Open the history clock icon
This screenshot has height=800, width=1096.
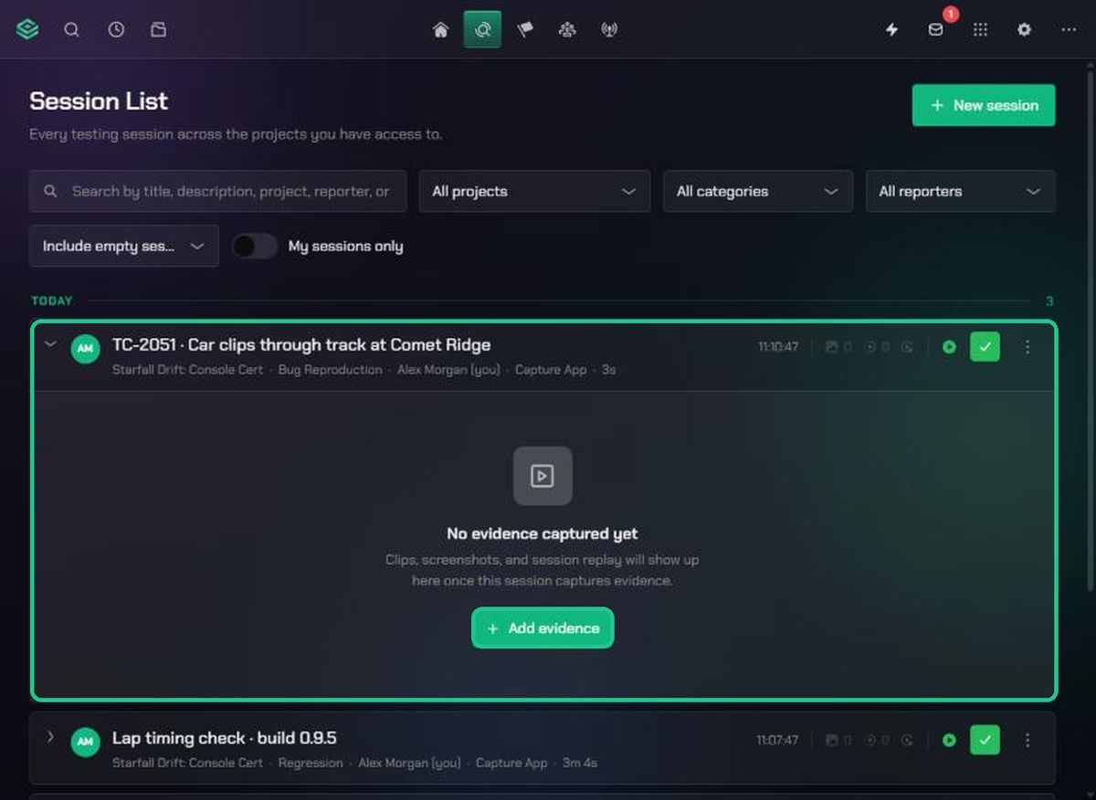point(116,30)
